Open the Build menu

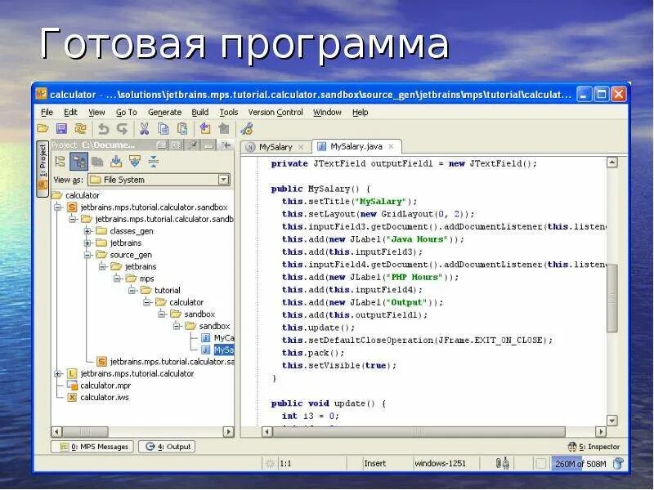199,113
